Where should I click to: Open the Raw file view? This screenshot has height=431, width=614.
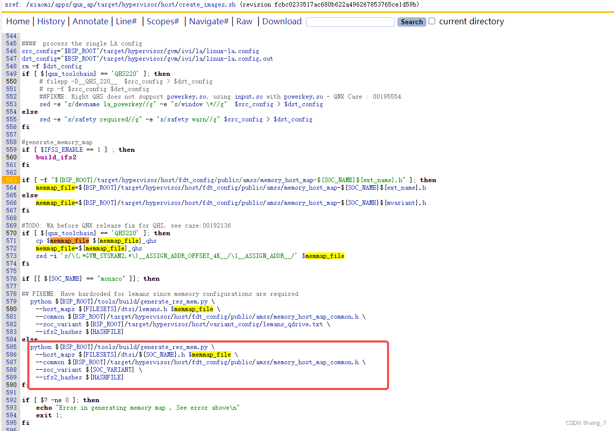point(244,21)
